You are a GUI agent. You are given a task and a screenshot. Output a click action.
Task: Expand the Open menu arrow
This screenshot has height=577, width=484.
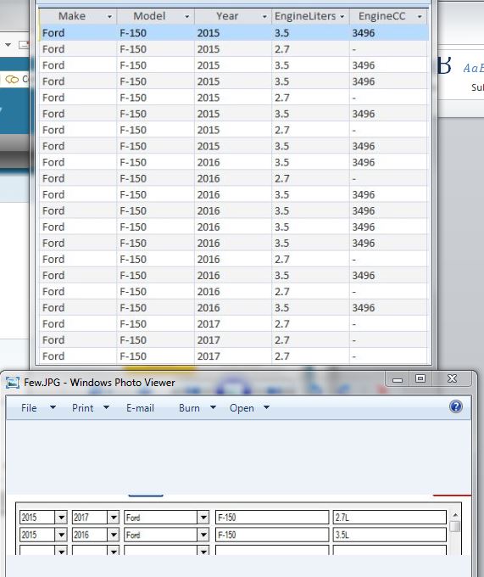pos(266,407)
